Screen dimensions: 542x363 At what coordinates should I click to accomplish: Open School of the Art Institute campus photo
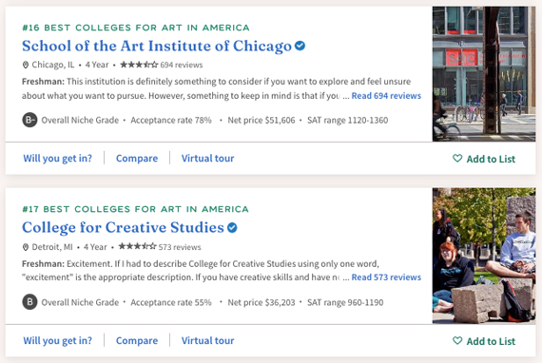484,73
